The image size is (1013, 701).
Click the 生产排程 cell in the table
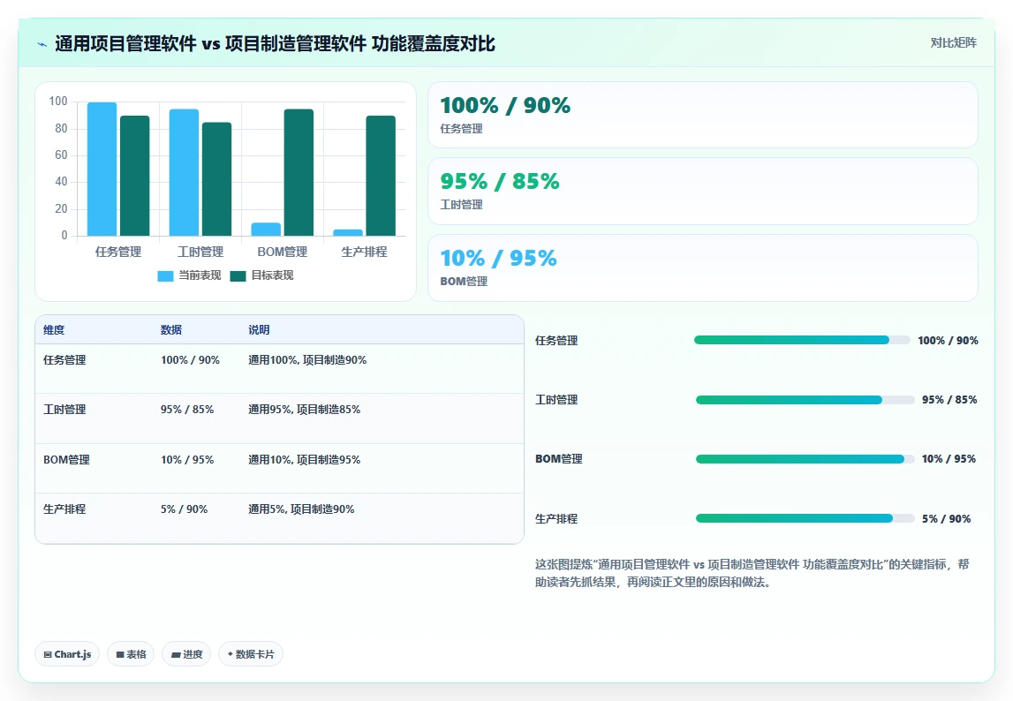64,509
